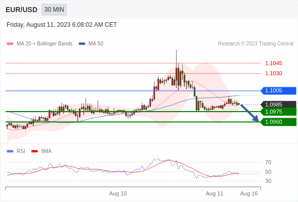Click the blue MA 50 legend swatch
Screen dimensions: 298x202
coord(82,44)
